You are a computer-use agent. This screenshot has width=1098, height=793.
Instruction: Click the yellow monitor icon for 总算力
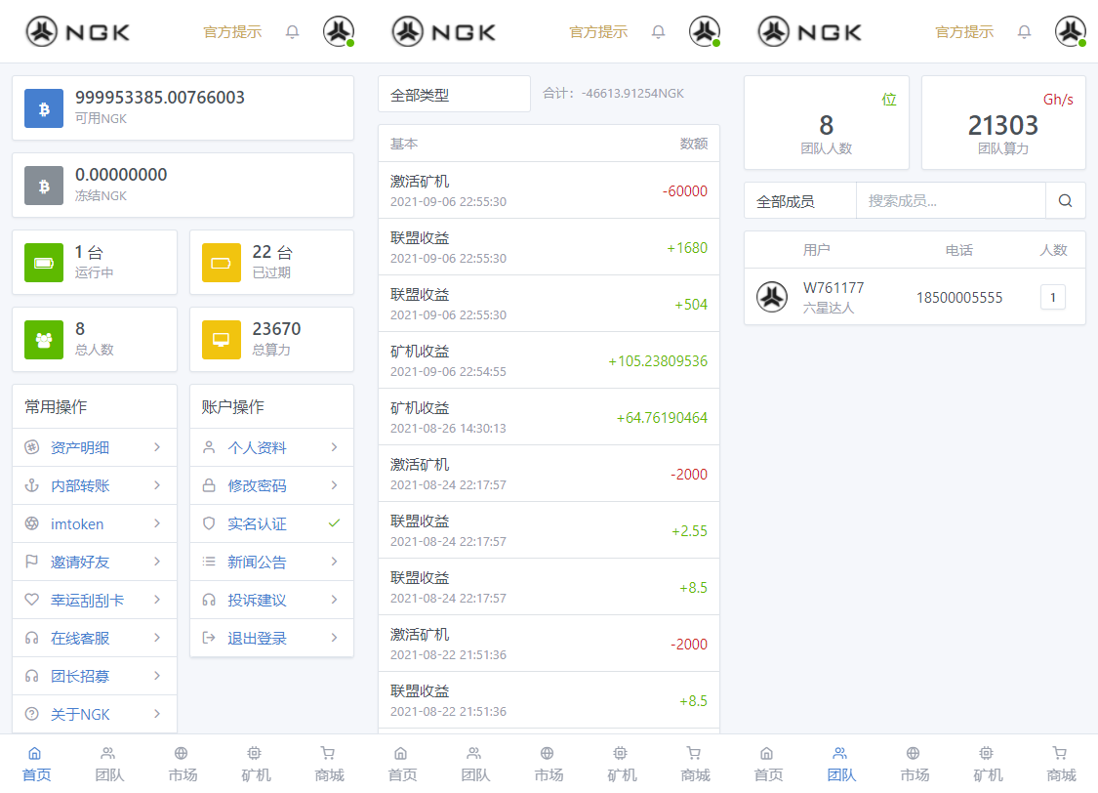click(x=222, y=340)
